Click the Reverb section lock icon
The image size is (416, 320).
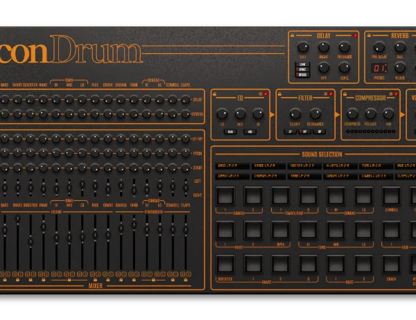pos(369,35)
